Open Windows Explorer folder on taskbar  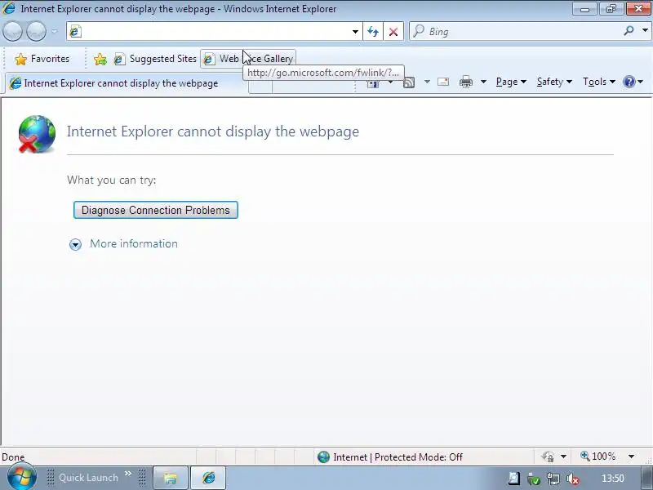click(x=171, y=478)
